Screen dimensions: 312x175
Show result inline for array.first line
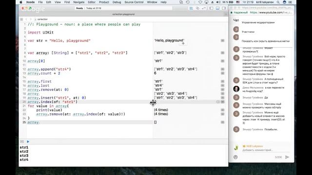222,81
